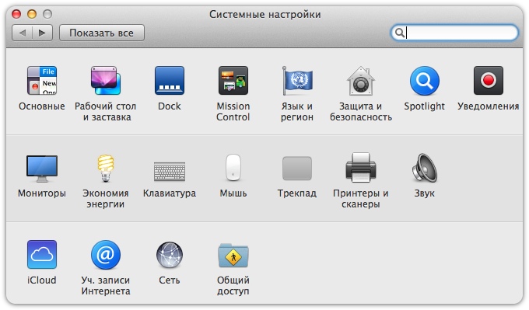529x310 pixels.
Task: Open the Мышь settings icon
Action: point(233,168)
